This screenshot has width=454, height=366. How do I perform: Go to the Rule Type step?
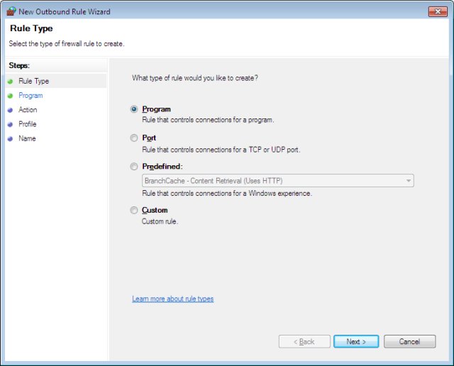pos(33,82)
